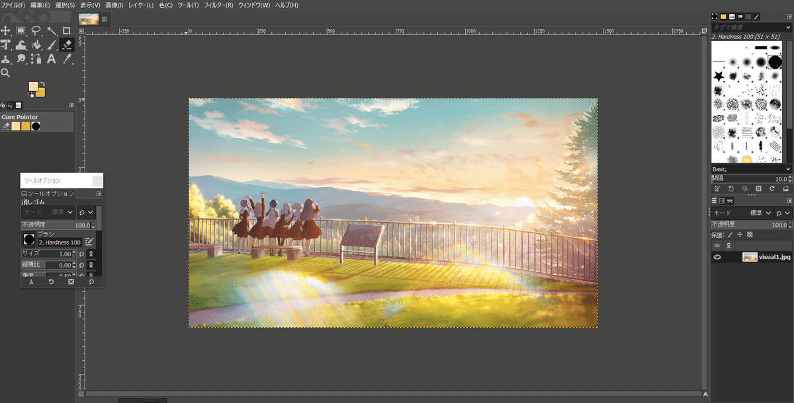Image resolution: width=794 pixels, height=403 pixels.
Task: Reset colors to default black and white
Action: pos(31,94)
